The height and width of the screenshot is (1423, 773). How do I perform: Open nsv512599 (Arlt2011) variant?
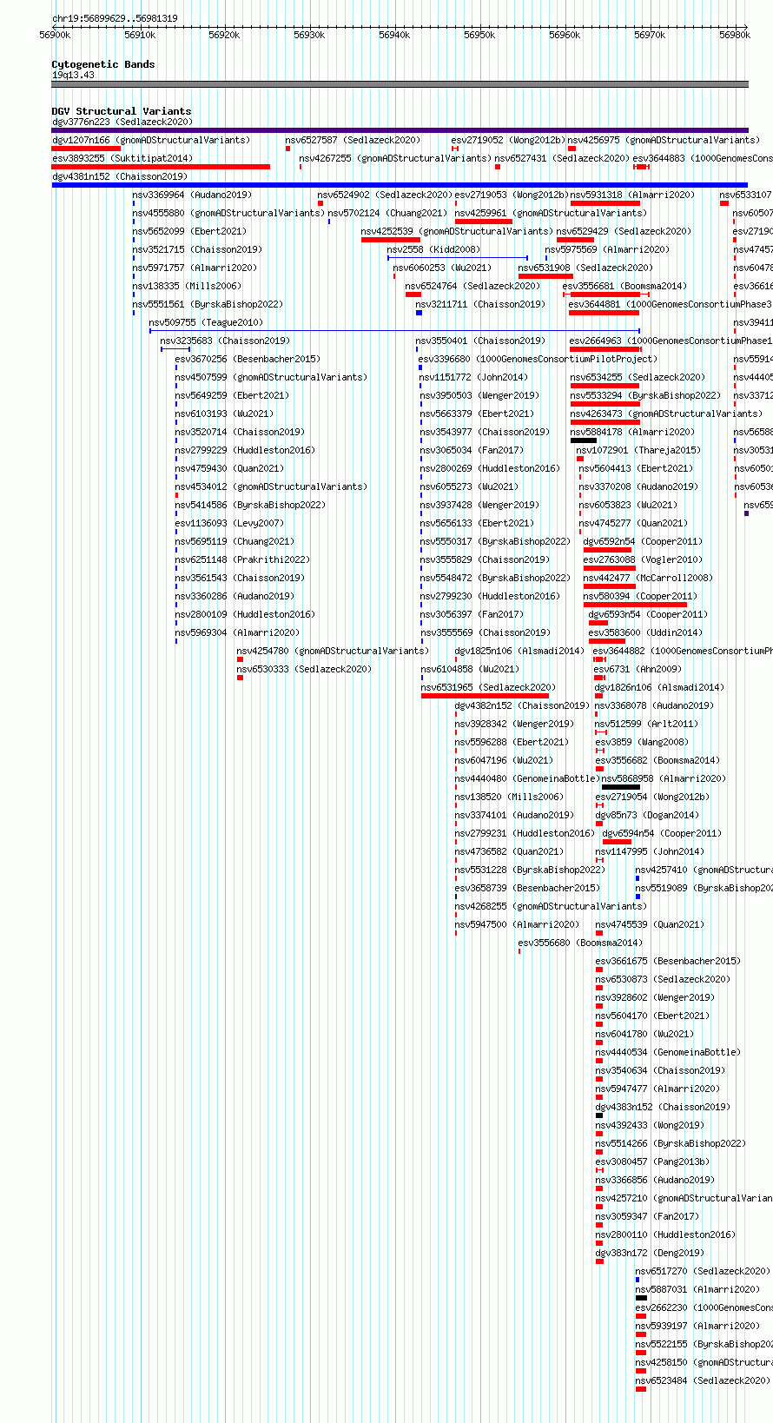click(645, 724)
